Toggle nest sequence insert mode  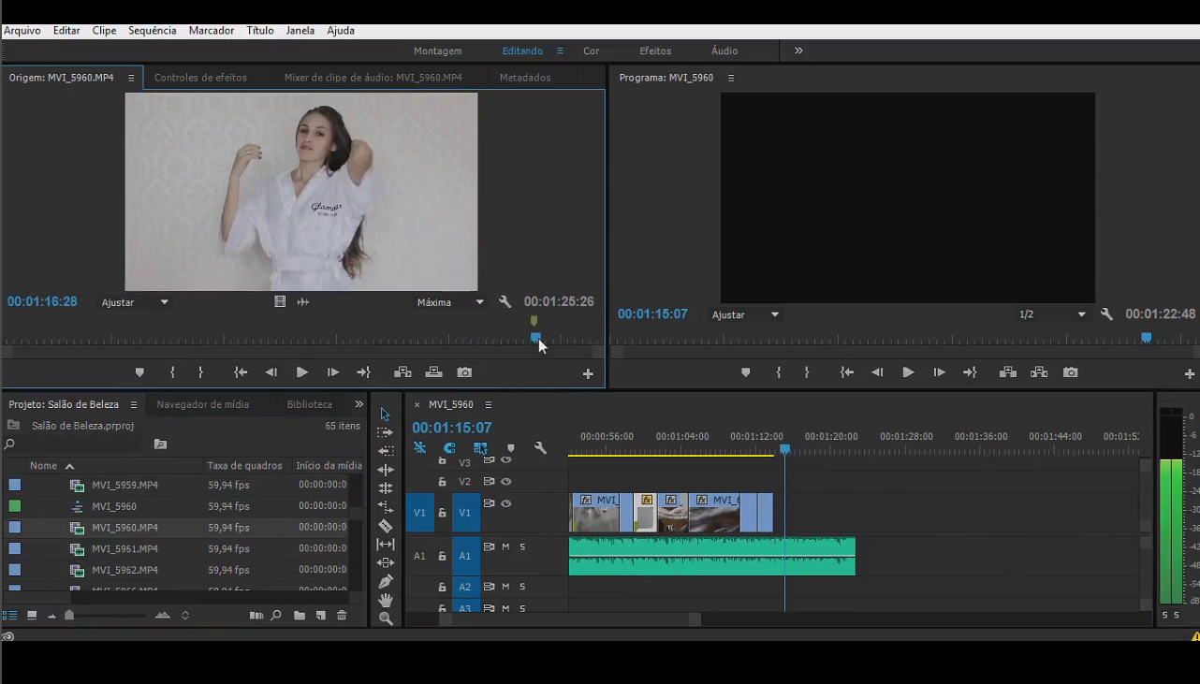coord(419,448)
